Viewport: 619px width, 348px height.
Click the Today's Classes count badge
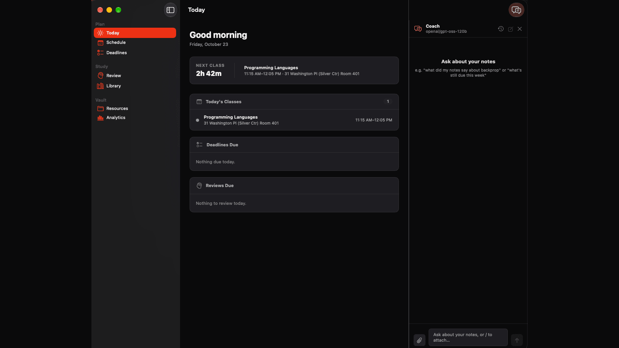388,102
